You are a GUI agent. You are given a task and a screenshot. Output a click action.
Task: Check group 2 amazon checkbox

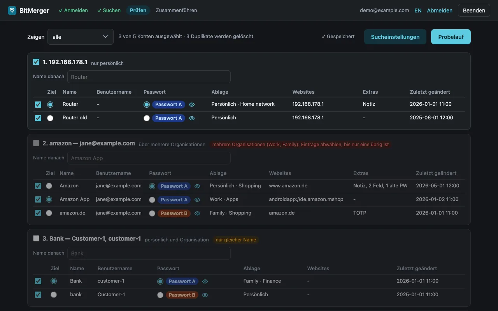(36, 143)
